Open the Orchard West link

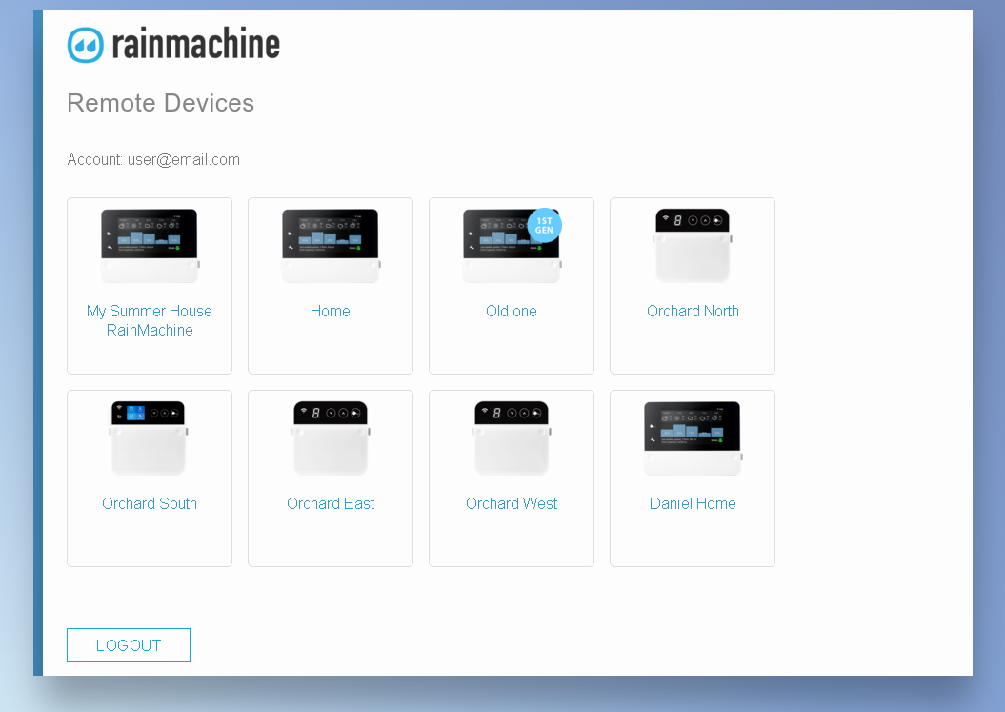click(x=512, y=503)
